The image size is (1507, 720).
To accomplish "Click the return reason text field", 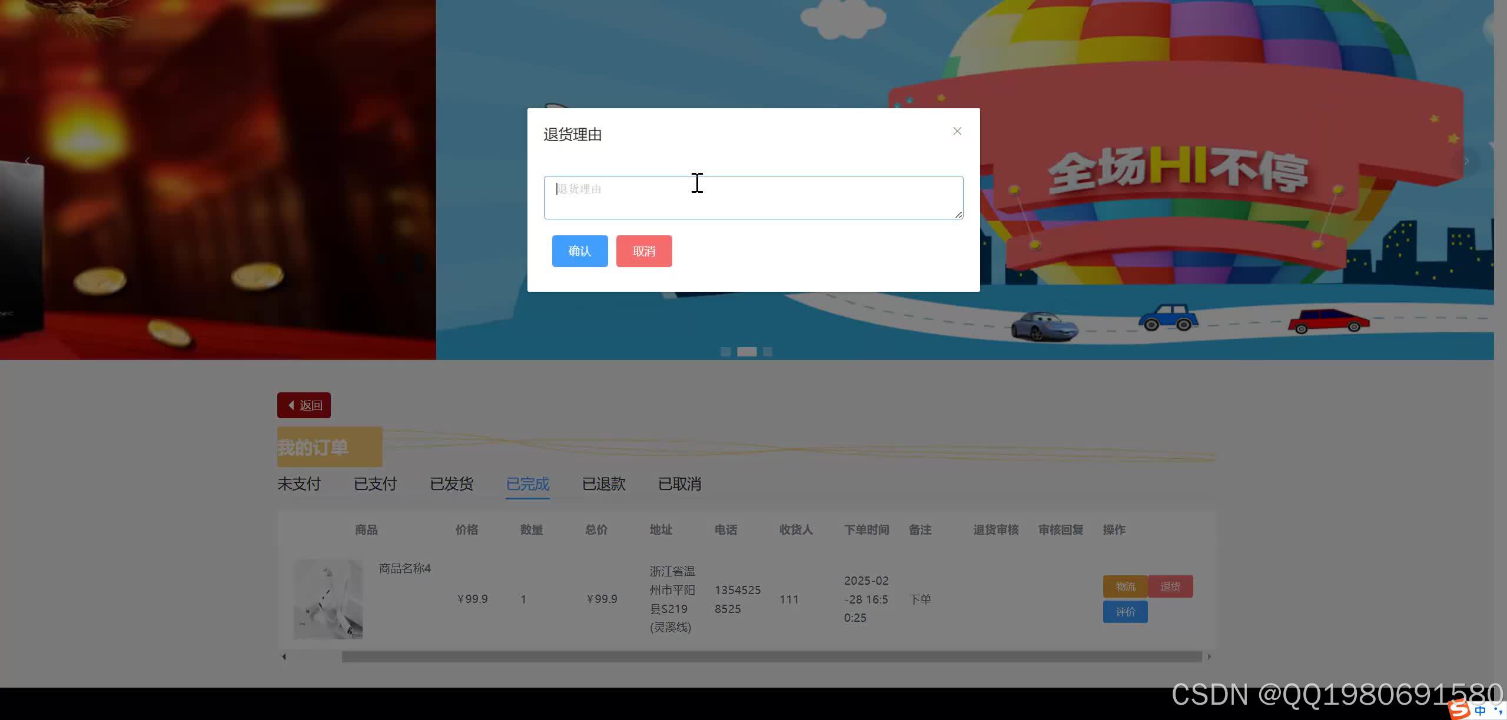I will click(x=753, y=197).
